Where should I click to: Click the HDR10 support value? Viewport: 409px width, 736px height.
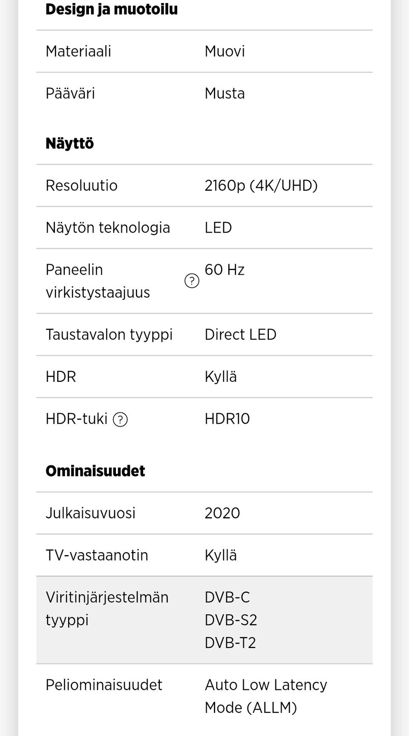click(227, 419)
